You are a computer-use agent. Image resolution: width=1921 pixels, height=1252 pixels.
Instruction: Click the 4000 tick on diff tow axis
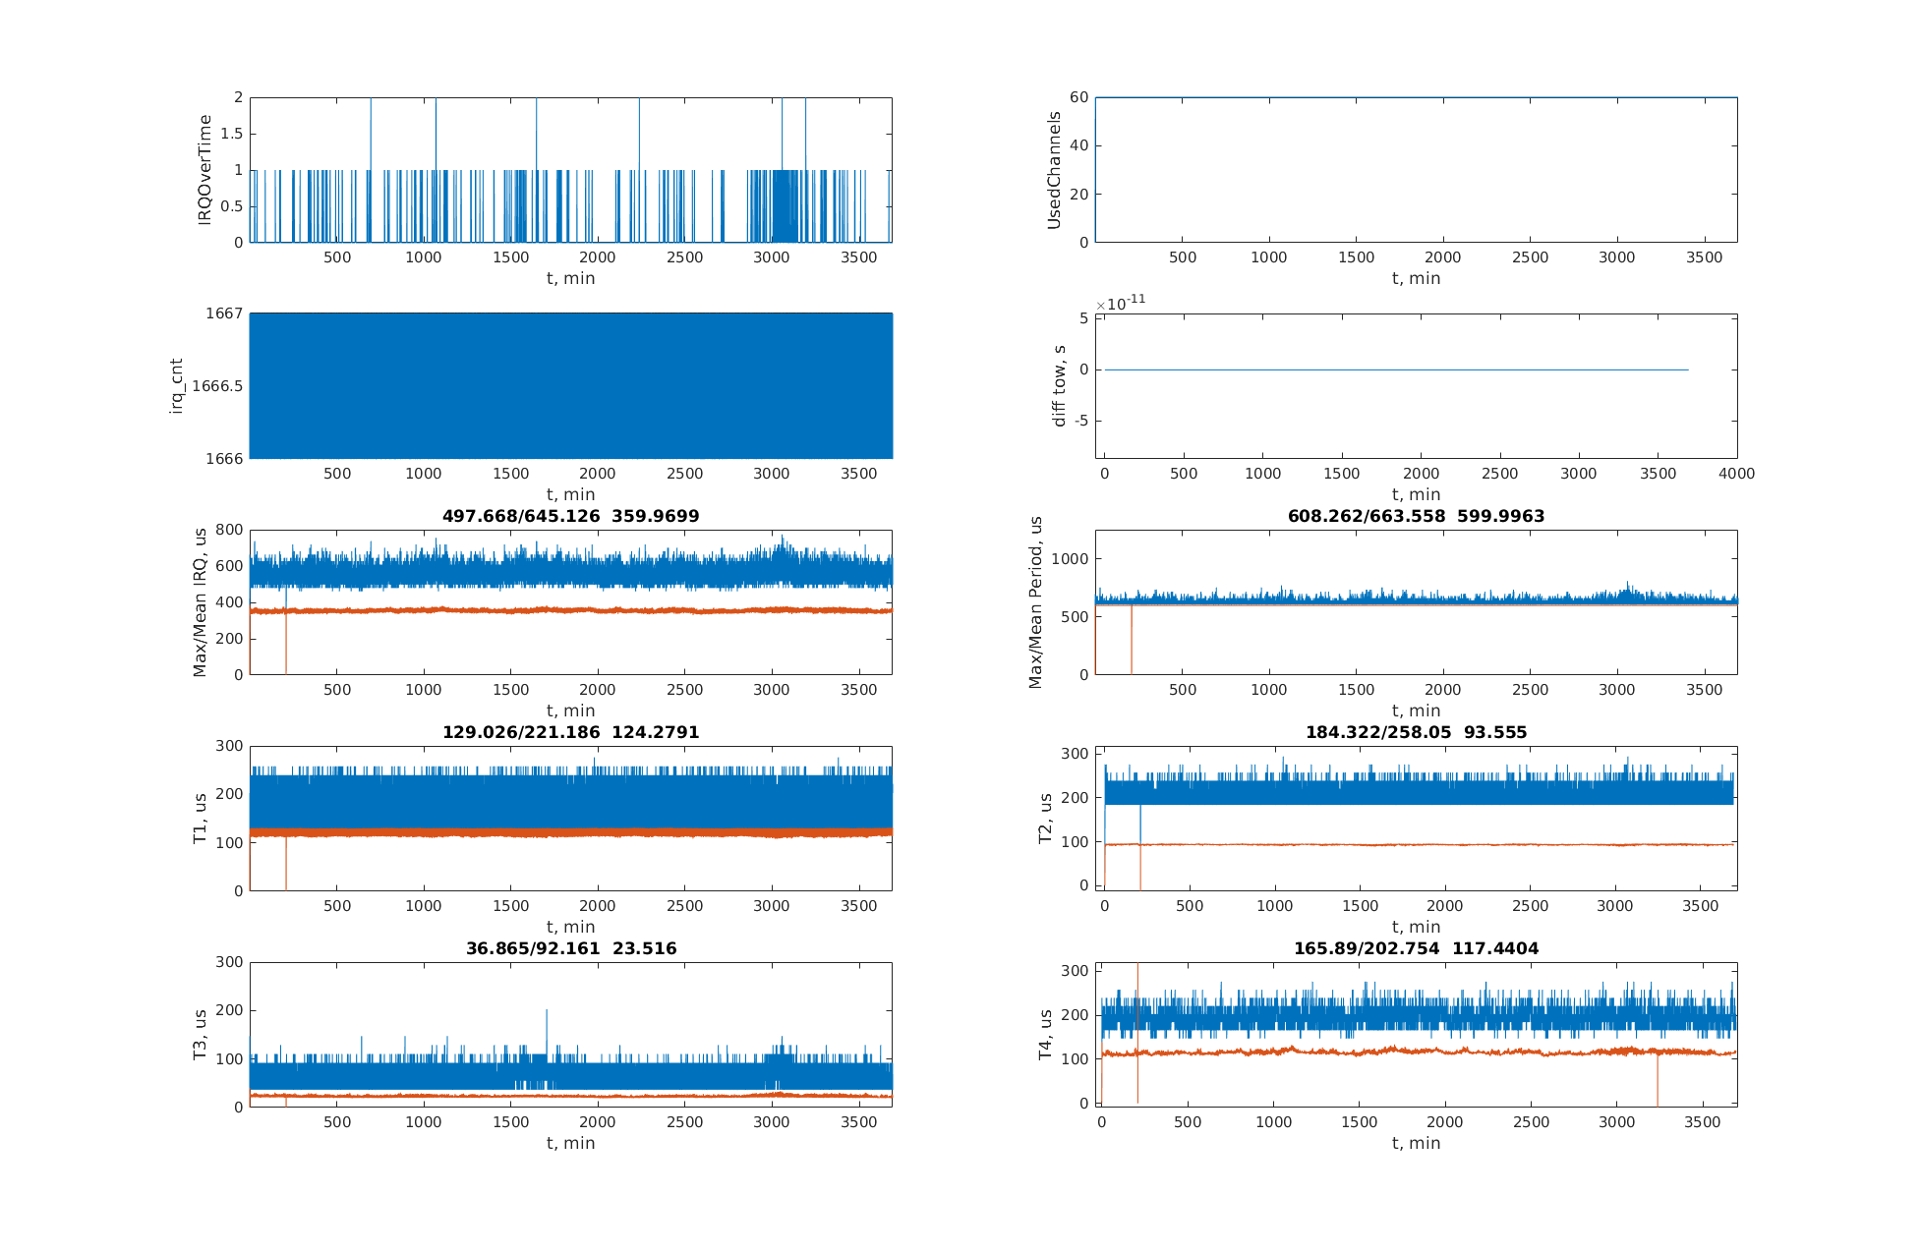1736,474
